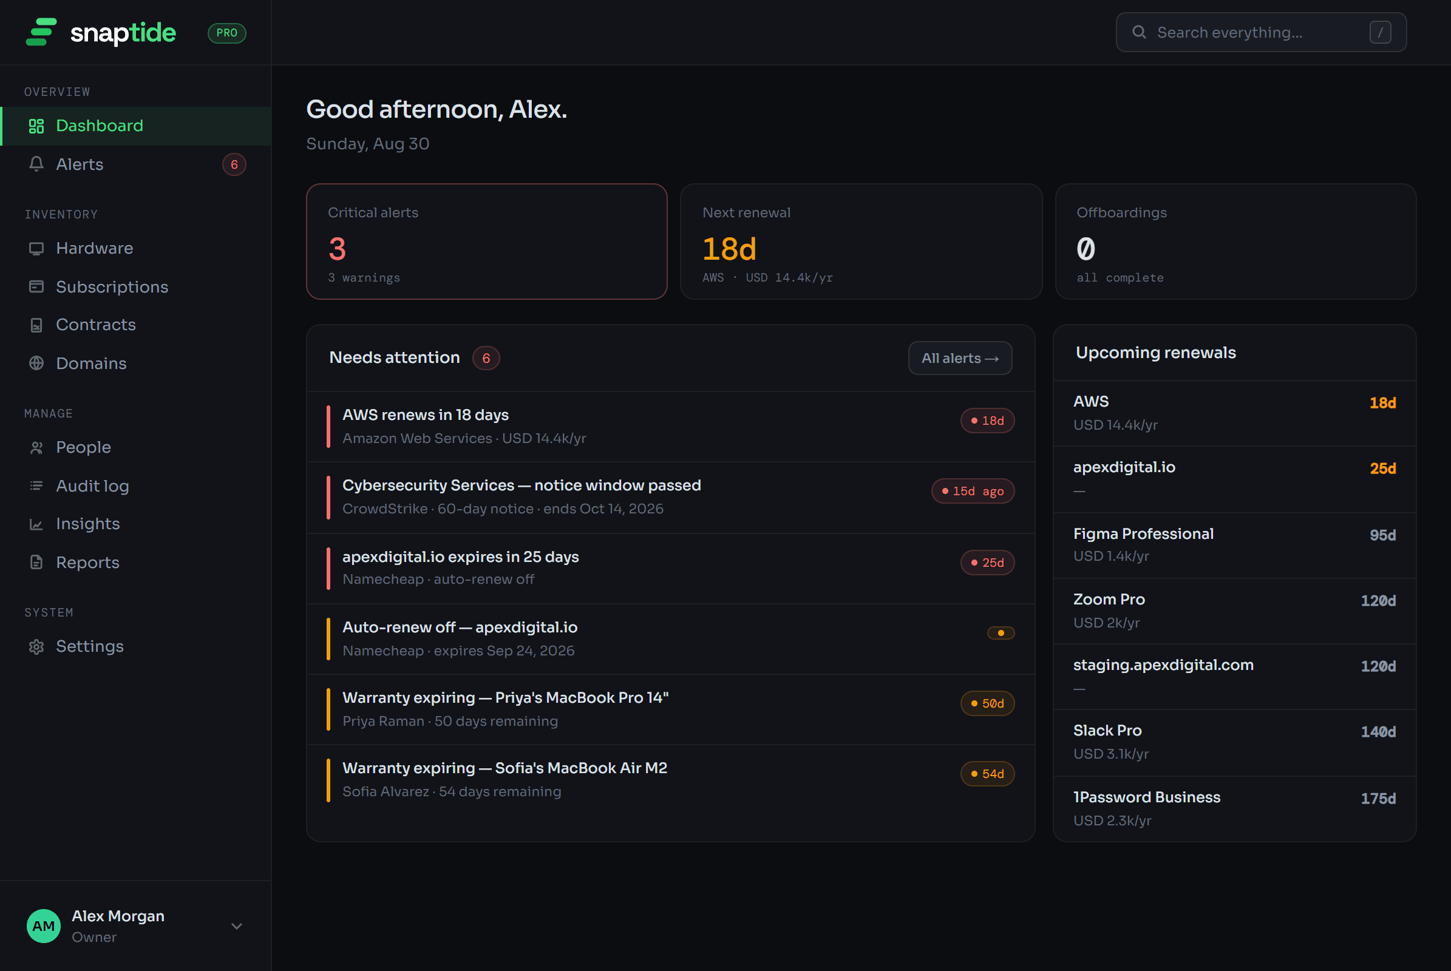Click the 25d badge on apexdigital.io alert
Screen dimensions: 1451x971
pyautogui.click(x=987, y=563)
